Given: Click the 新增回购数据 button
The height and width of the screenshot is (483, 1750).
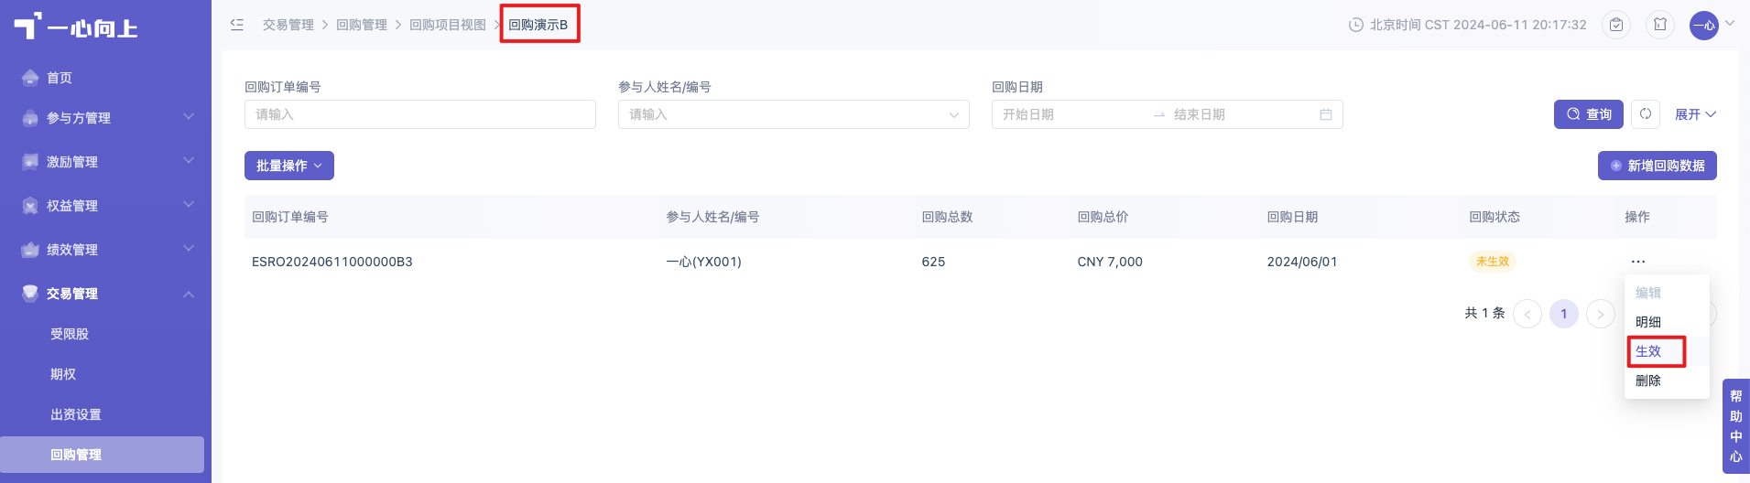Looking at the screenshot, I should pyautogui.click(x=1658, y=166).
